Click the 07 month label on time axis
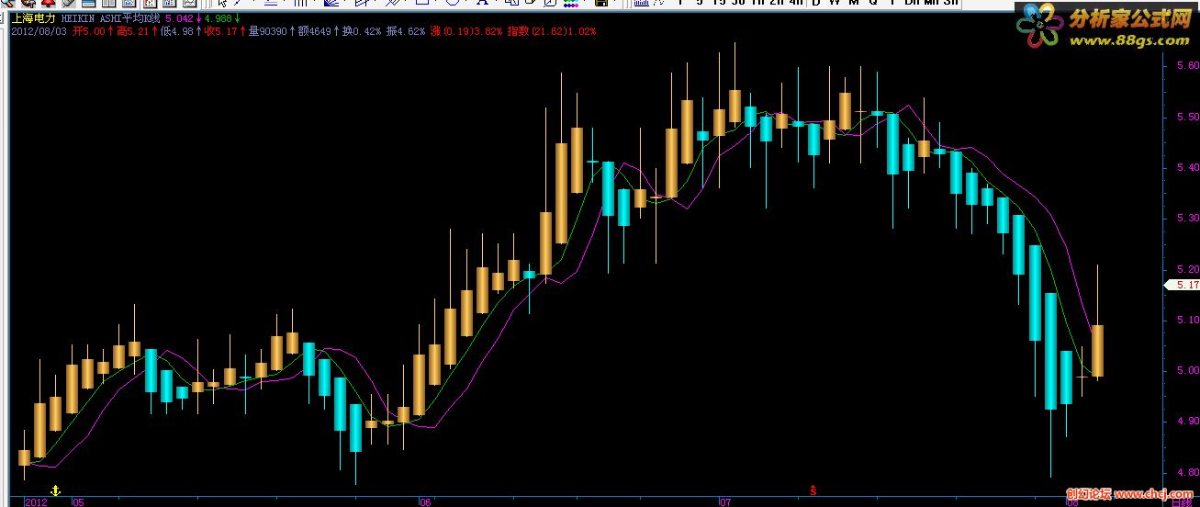This screenshot has height=507, width=1200. (x=724, y=502)
